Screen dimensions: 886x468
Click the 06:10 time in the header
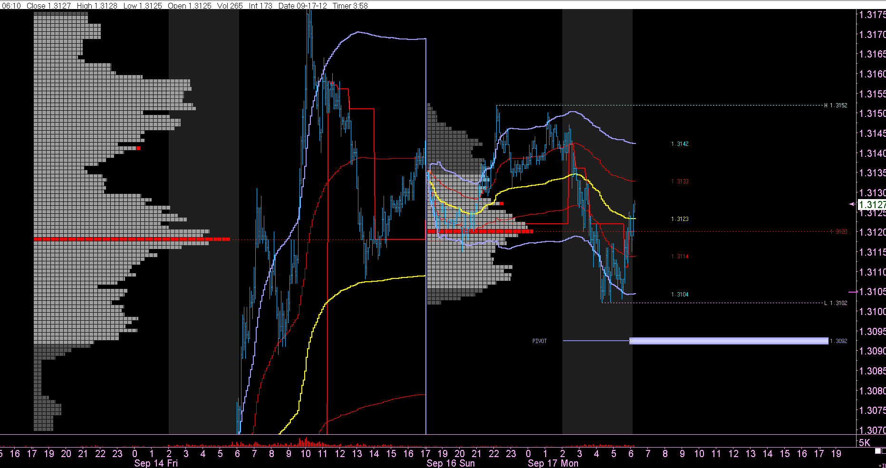(x=11, y=6)
